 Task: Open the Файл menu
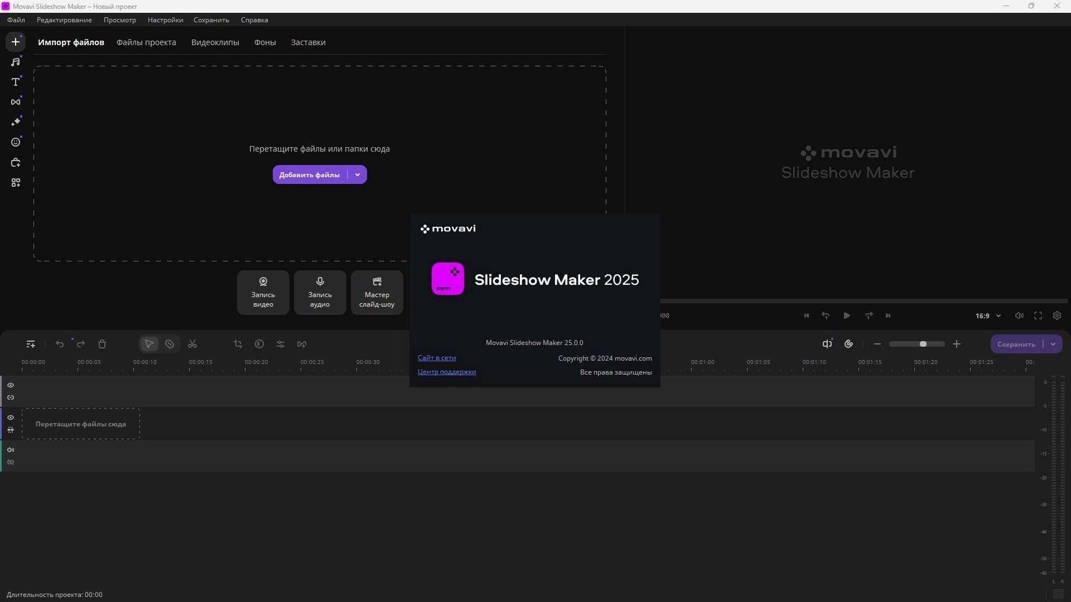tap(16, 20)
